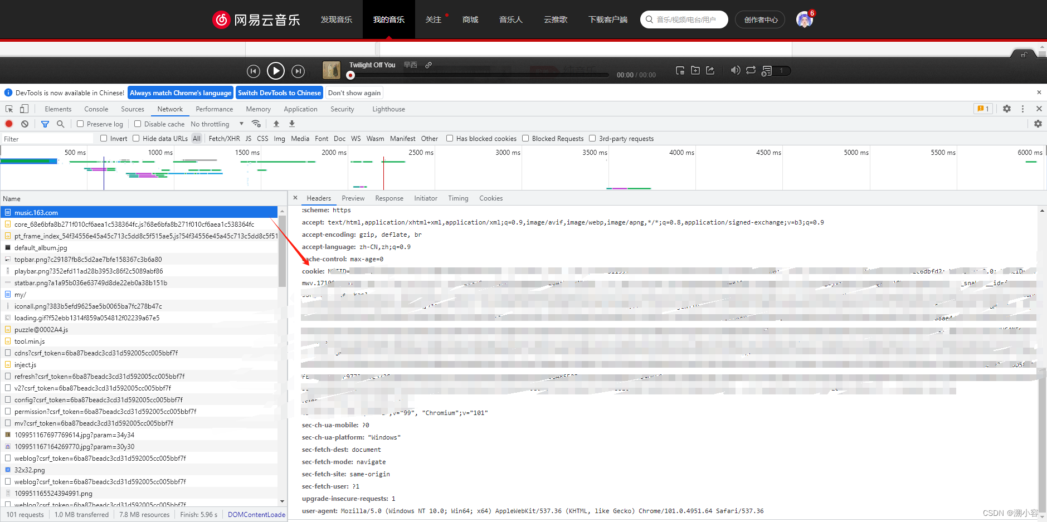Open DevTools more options menu
Screen dimensions: 1047x522
coord(1022,109)
